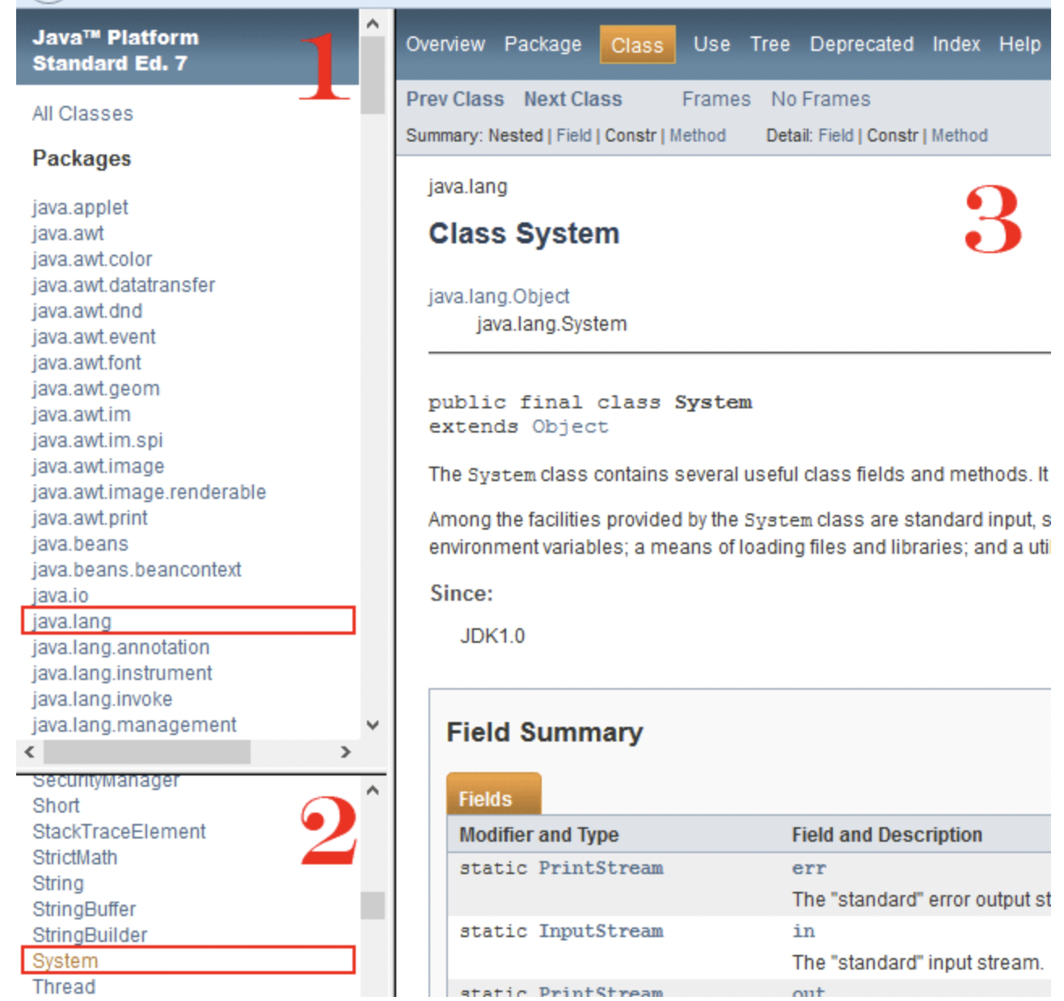1064x1001 pixels.
Task: Click packages horizontal scroll left arrow
Action: [30, 752]
